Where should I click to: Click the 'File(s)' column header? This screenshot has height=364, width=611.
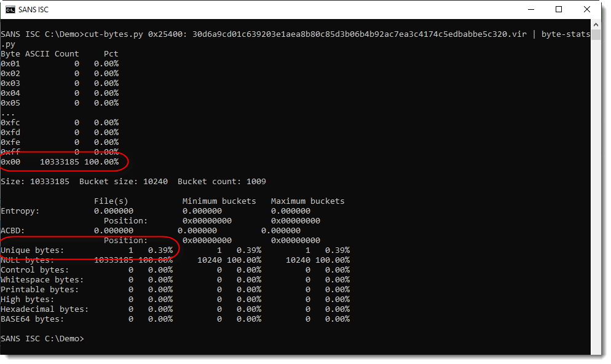[111, 201]
